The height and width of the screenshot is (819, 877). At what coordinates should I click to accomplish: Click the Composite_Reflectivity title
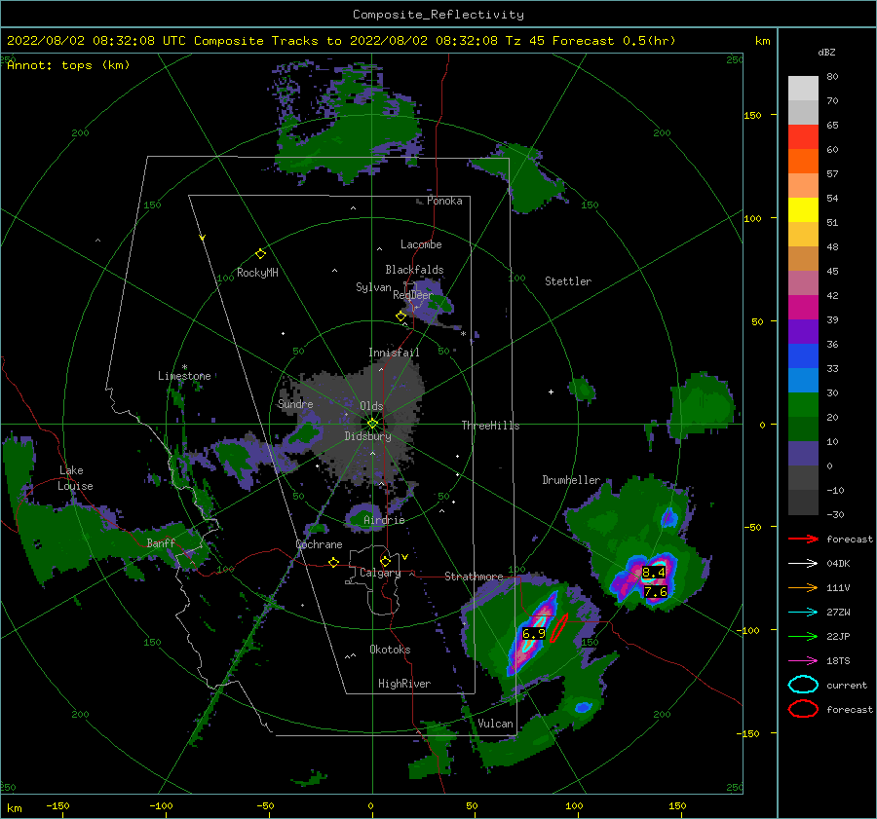point(438,15)
